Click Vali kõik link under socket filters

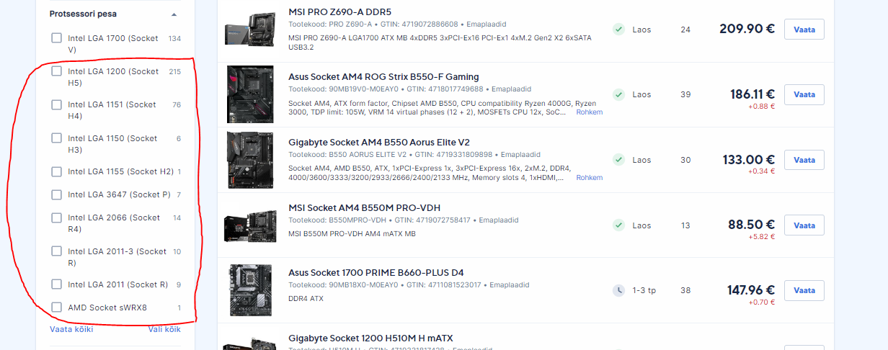click(164, 329)
